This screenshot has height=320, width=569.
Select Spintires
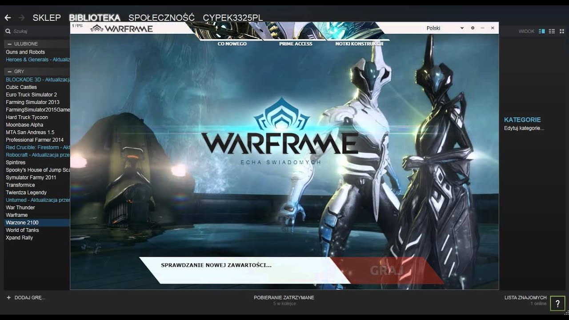[16, 163]
